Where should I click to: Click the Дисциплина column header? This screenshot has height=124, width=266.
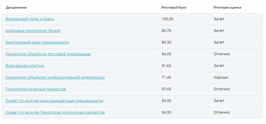click(16, 7)
